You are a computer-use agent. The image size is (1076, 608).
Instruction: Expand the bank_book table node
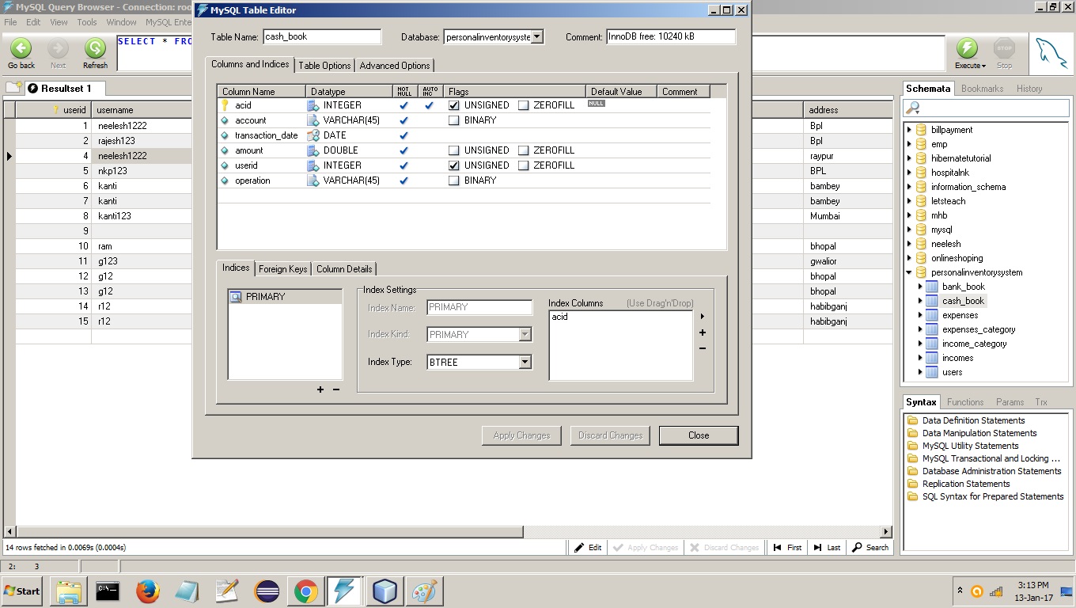point(920,287)
